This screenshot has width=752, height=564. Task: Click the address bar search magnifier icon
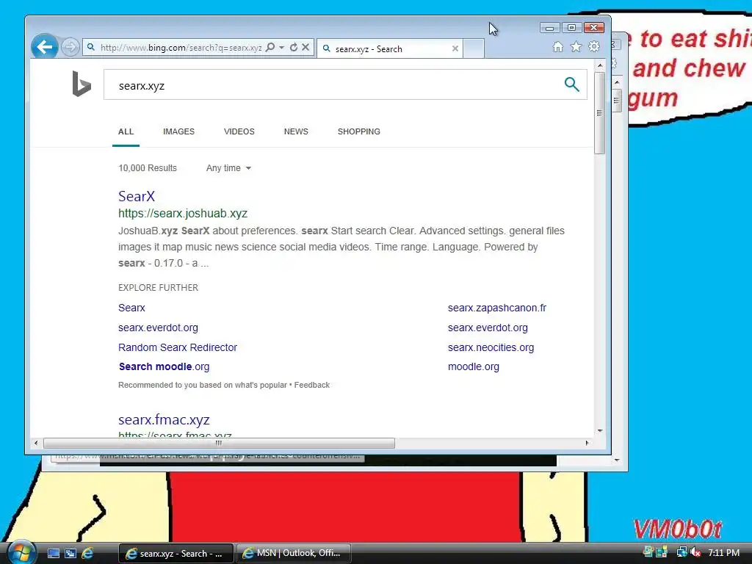tap(270, 47)
